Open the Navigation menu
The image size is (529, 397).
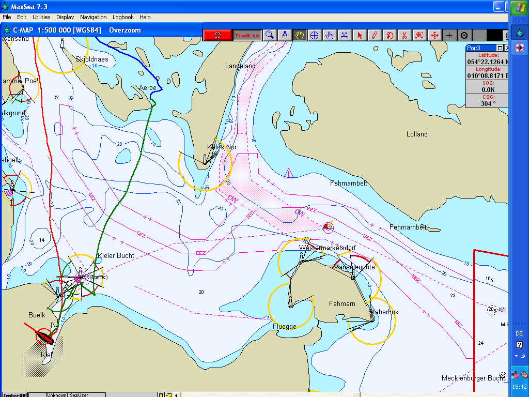pos(94,17)
